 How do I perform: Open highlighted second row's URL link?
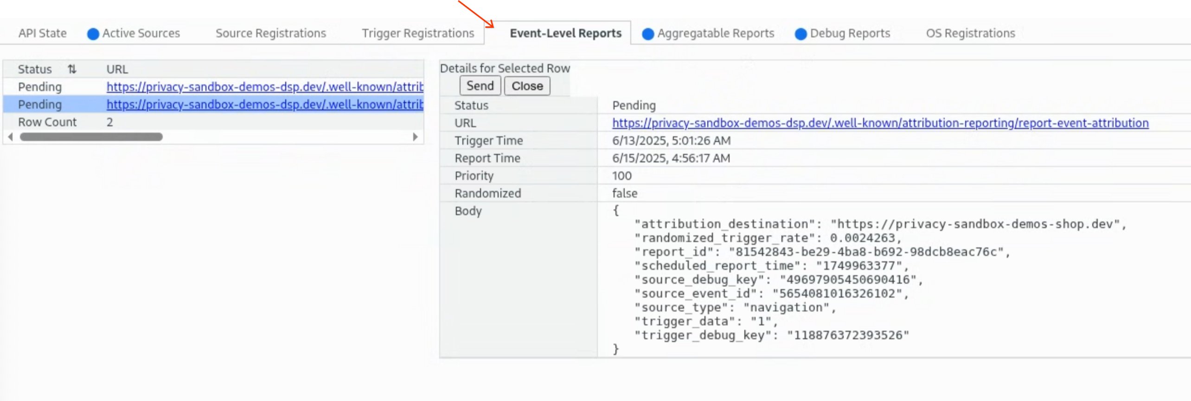[264, 105]
